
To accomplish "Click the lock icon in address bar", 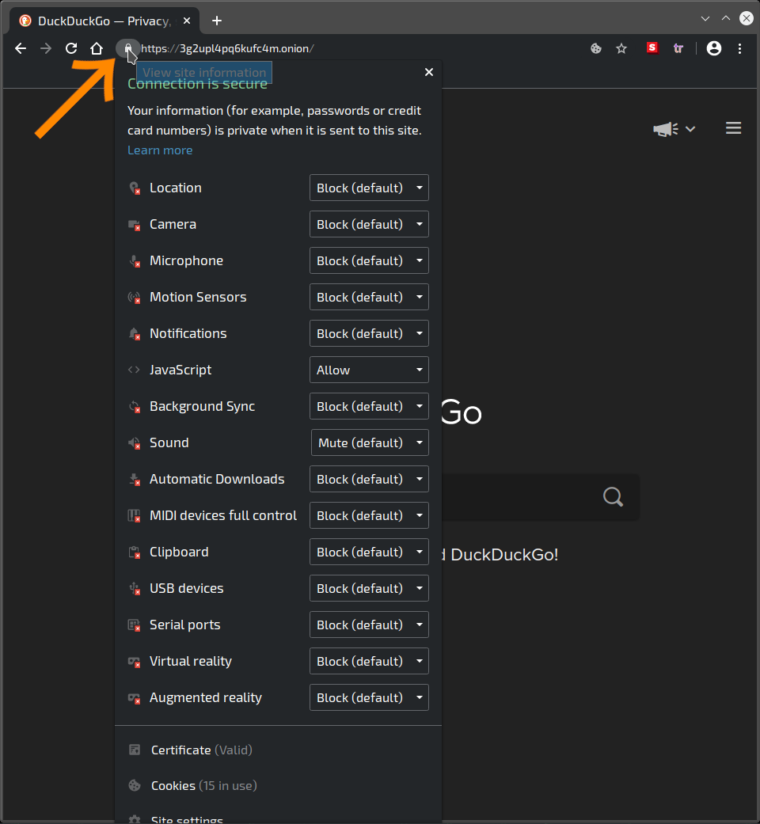I will (127, 48).
